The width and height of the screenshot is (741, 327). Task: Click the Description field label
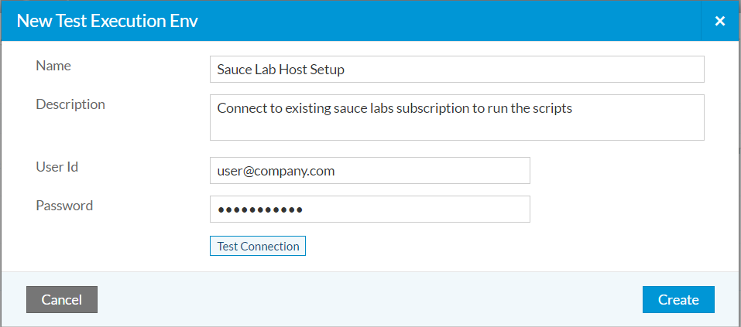pyautogui.click(x=70, y=105)
